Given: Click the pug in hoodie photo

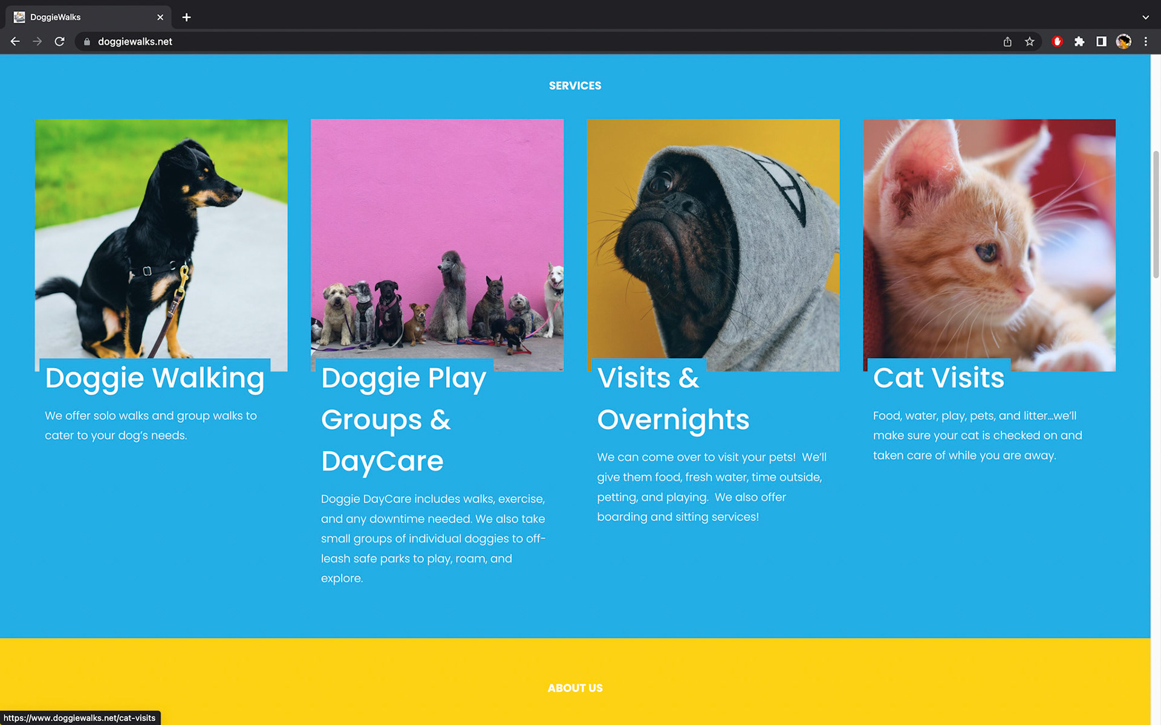Looking at the screenshot, I should [x=713, y=245].
